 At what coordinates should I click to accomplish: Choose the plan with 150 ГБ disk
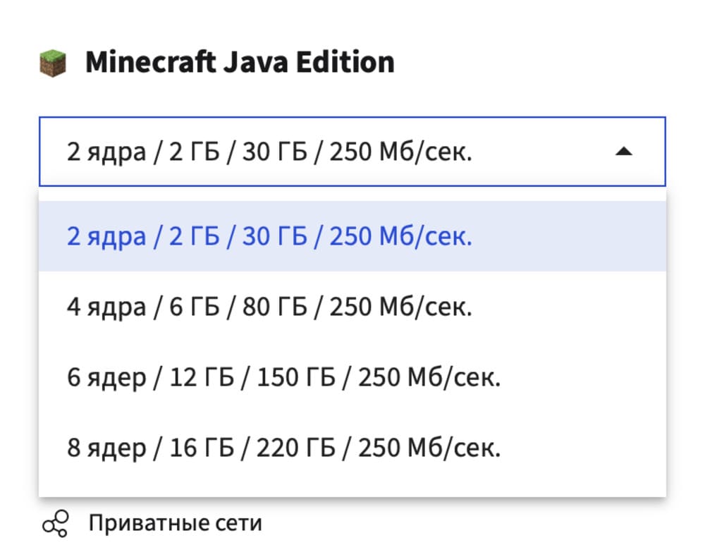click(283, 377)
